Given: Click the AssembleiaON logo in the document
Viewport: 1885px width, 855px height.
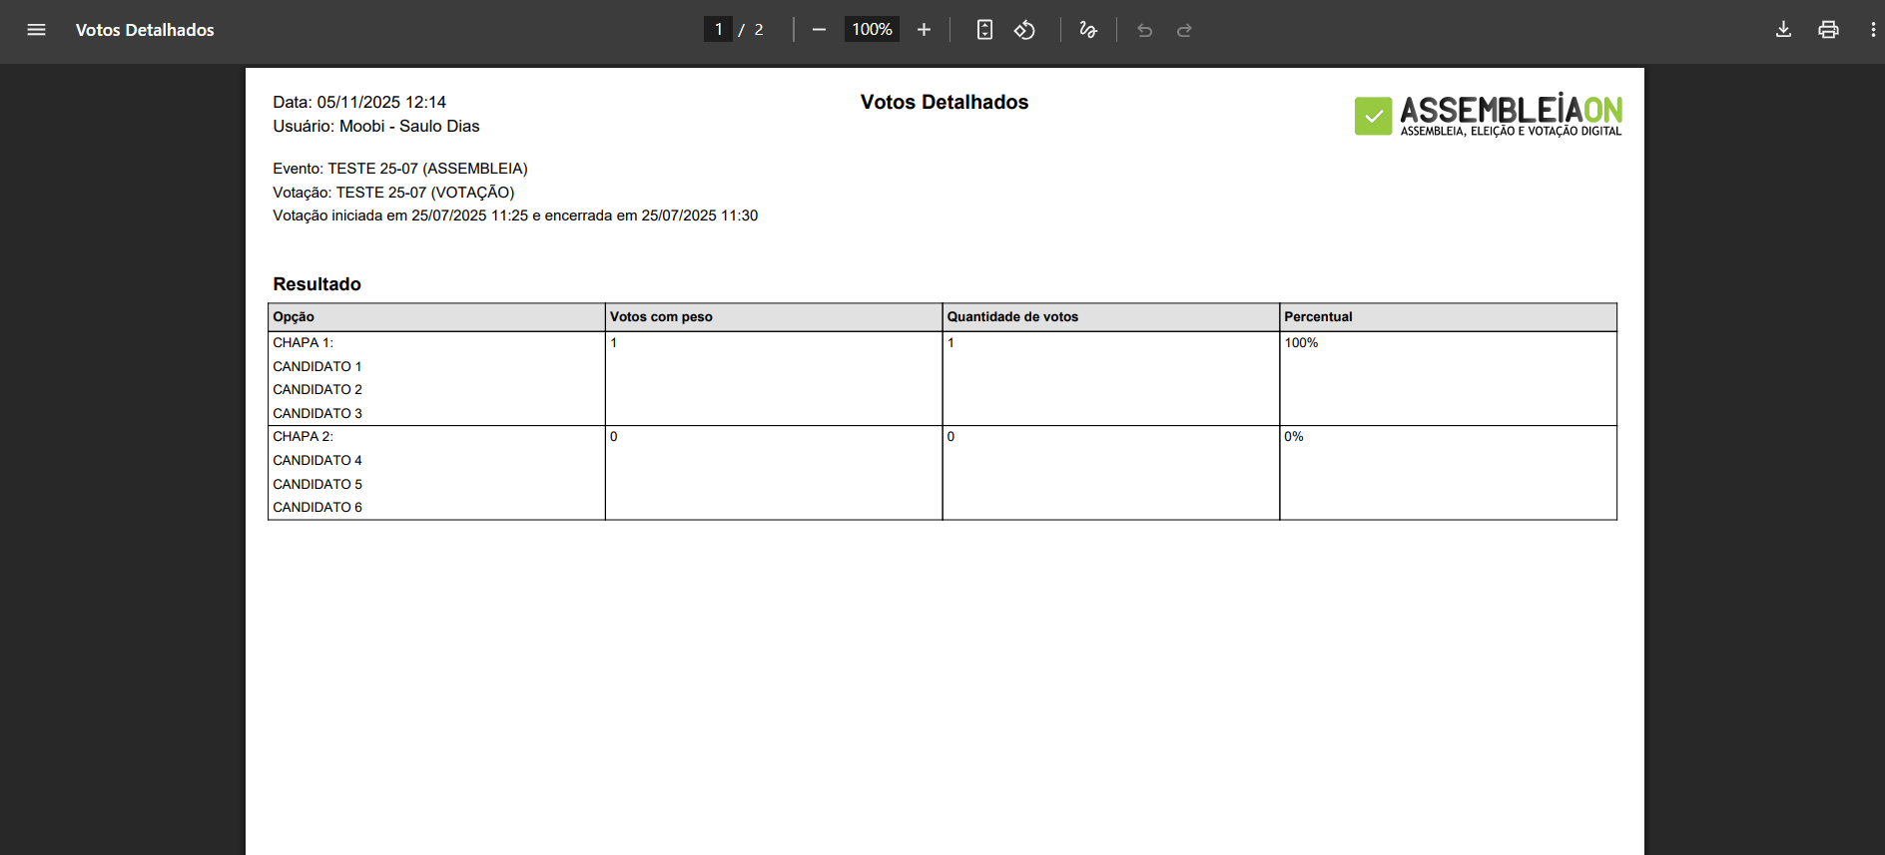Looking at the screenshot, I should (1488, 116).
